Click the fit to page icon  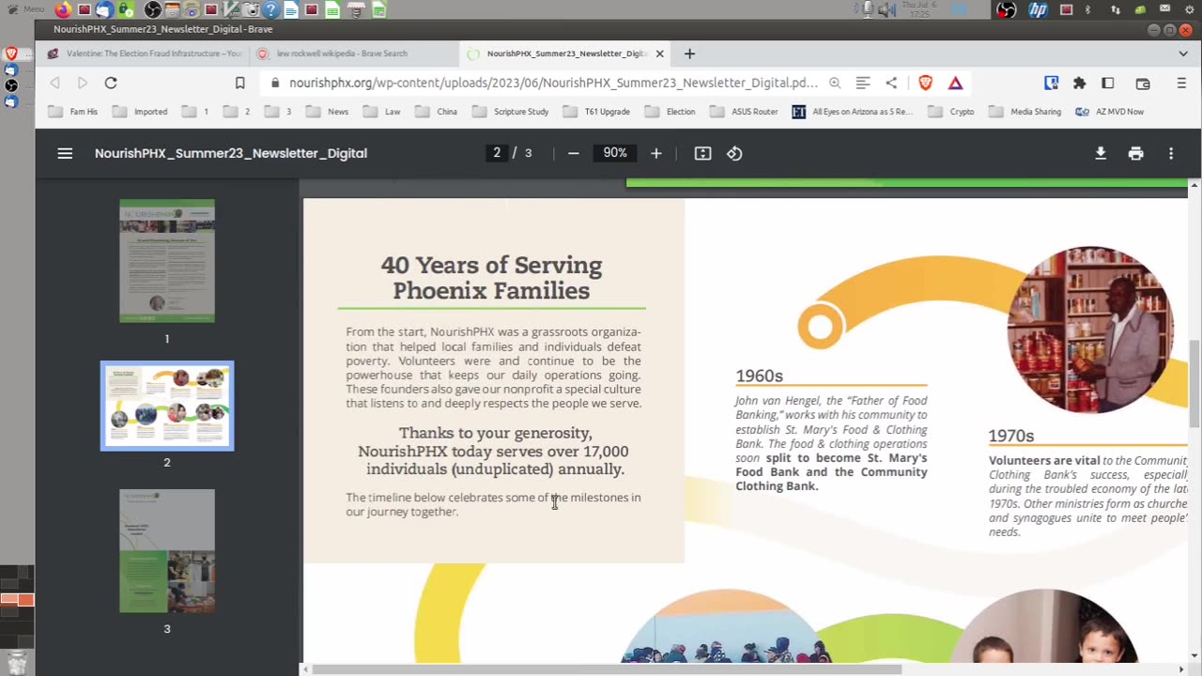coord(702,153)
